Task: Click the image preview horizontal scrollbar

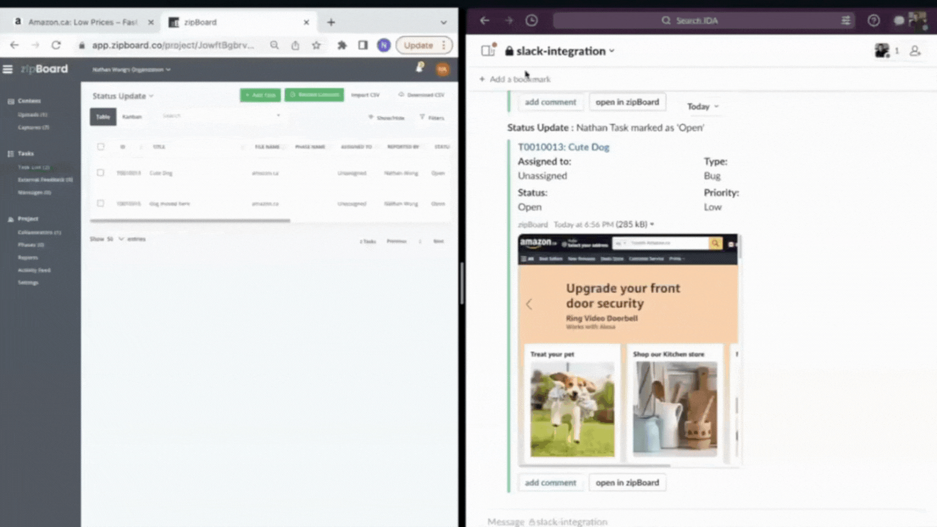Action: (x=595, y=465)
